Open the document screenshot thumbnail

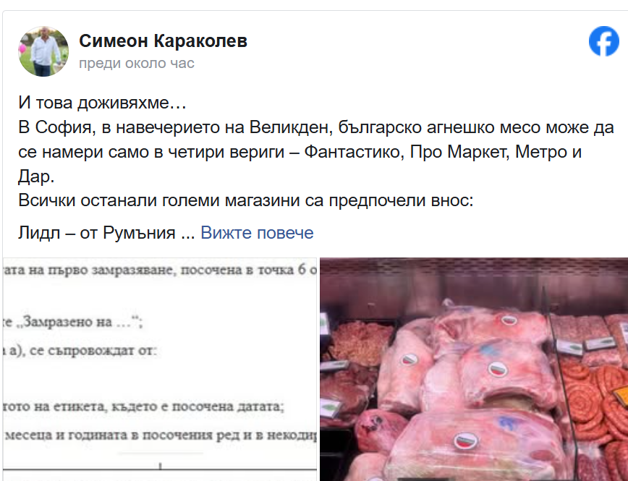160,370
